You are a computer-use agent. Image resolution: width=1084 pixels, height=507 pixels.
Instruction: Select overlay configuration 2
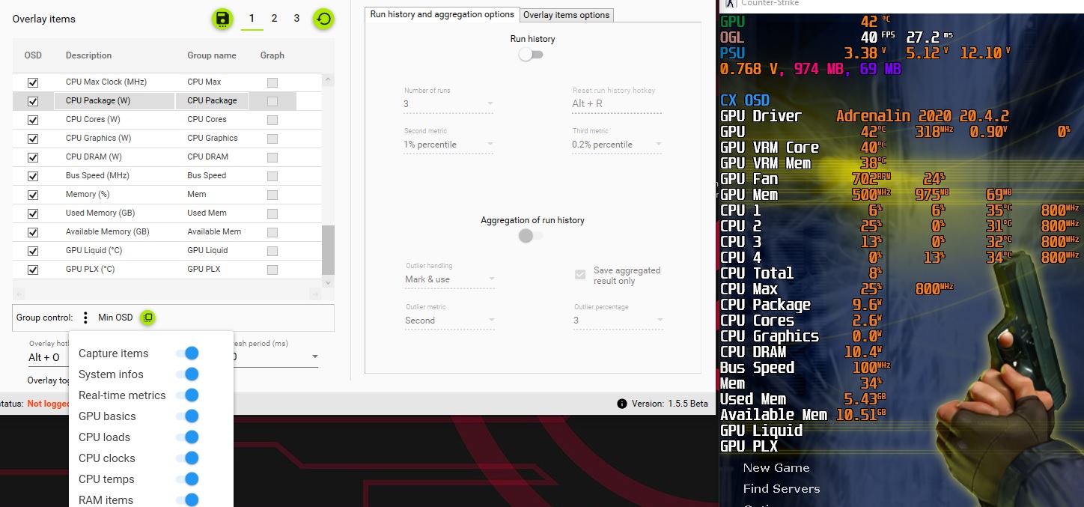click(x=275, y=19)
